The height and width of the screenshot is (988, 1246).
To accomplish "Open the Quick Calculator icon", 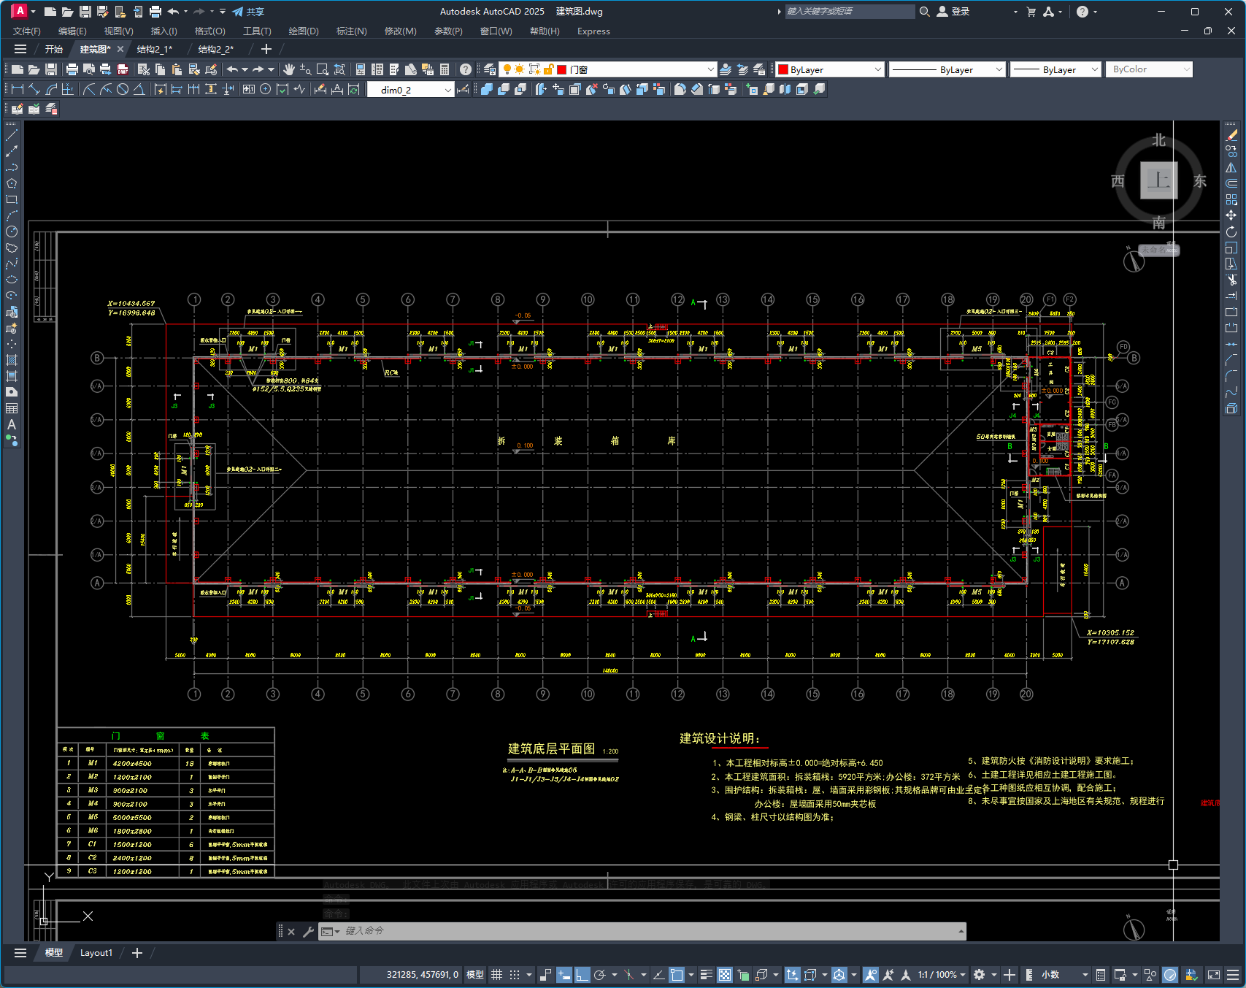I will pos(445,69).
